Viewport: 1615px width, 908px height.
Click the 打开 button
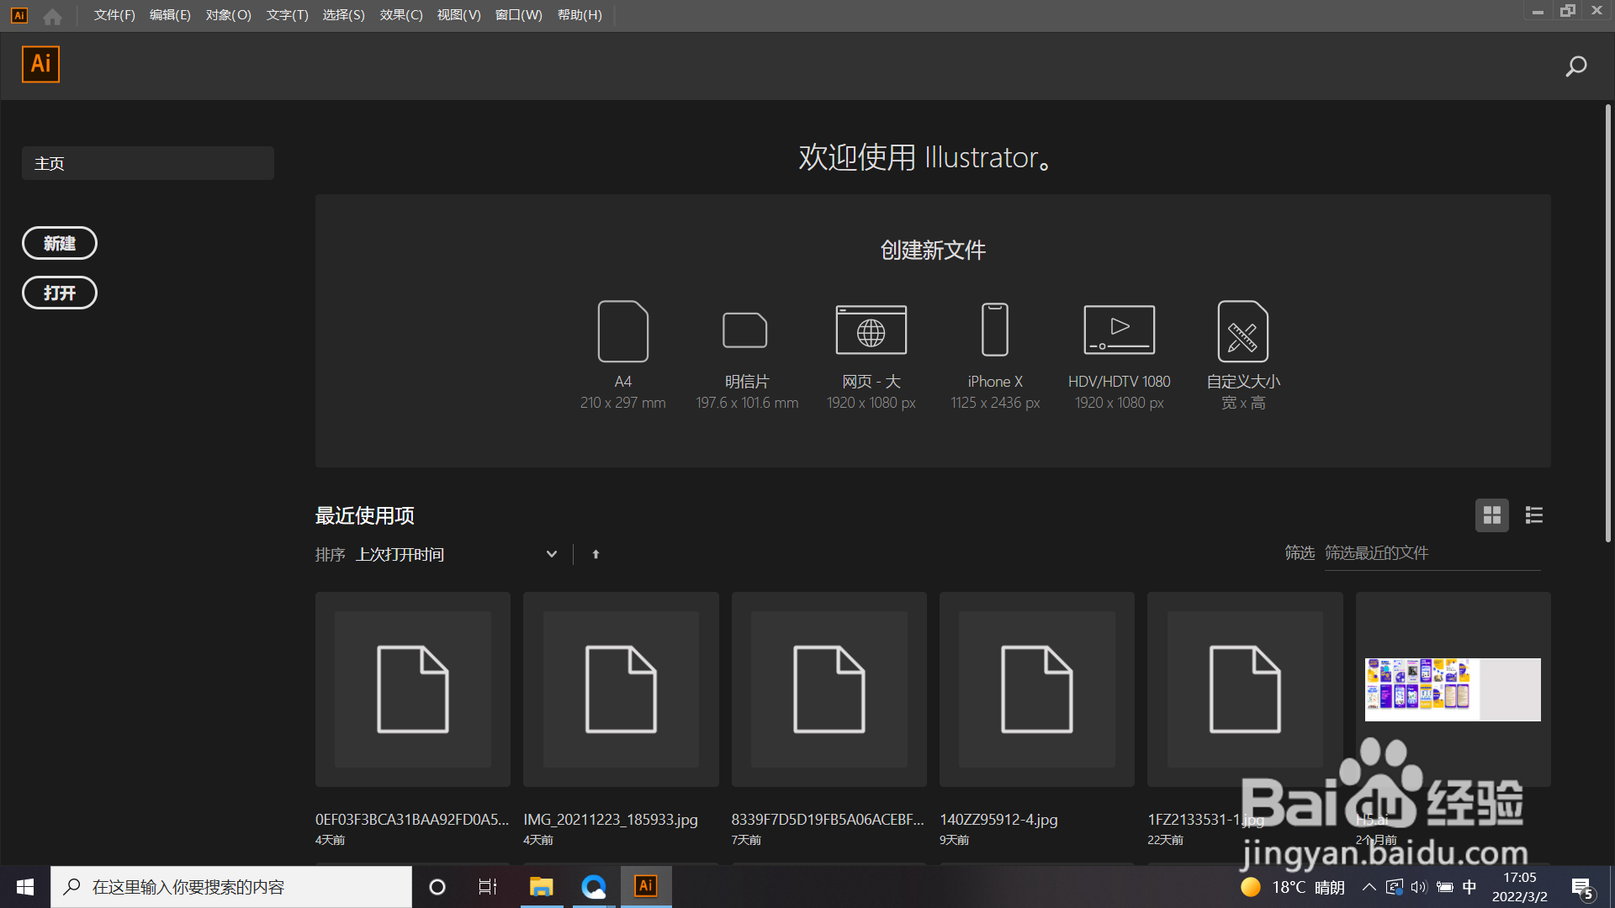(x=60, y=293)
